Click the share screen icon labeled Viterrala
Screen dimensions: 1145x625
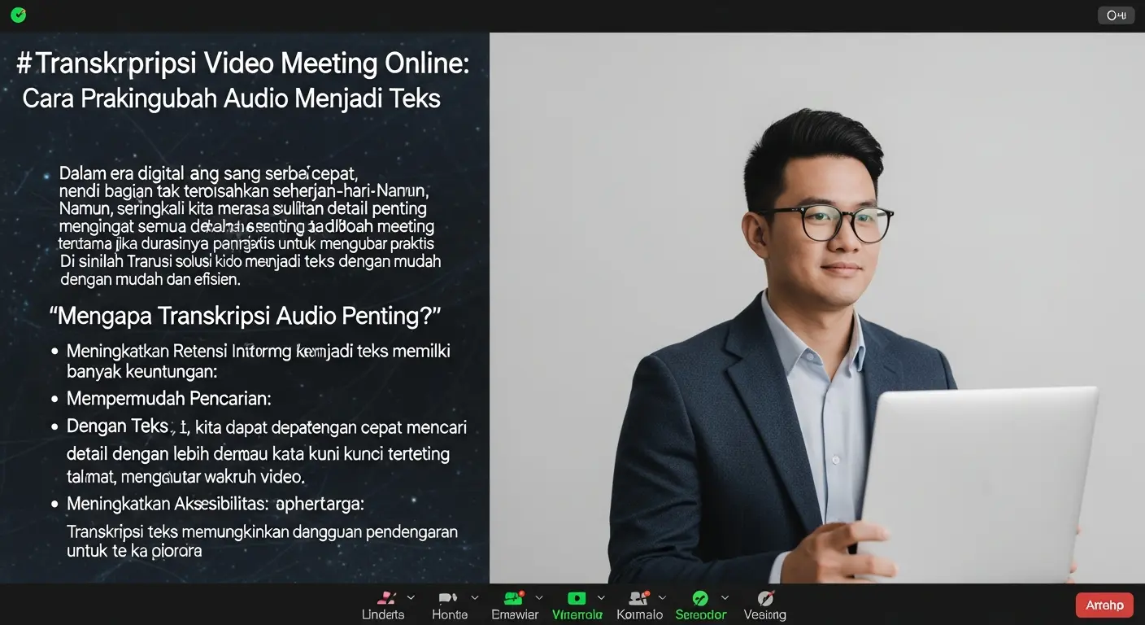(x=576, y=599)
